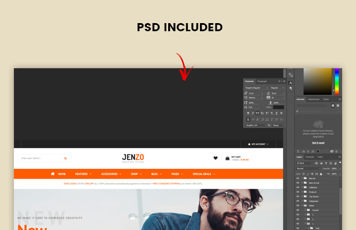Open the font size dropdown

click(255, 93)
